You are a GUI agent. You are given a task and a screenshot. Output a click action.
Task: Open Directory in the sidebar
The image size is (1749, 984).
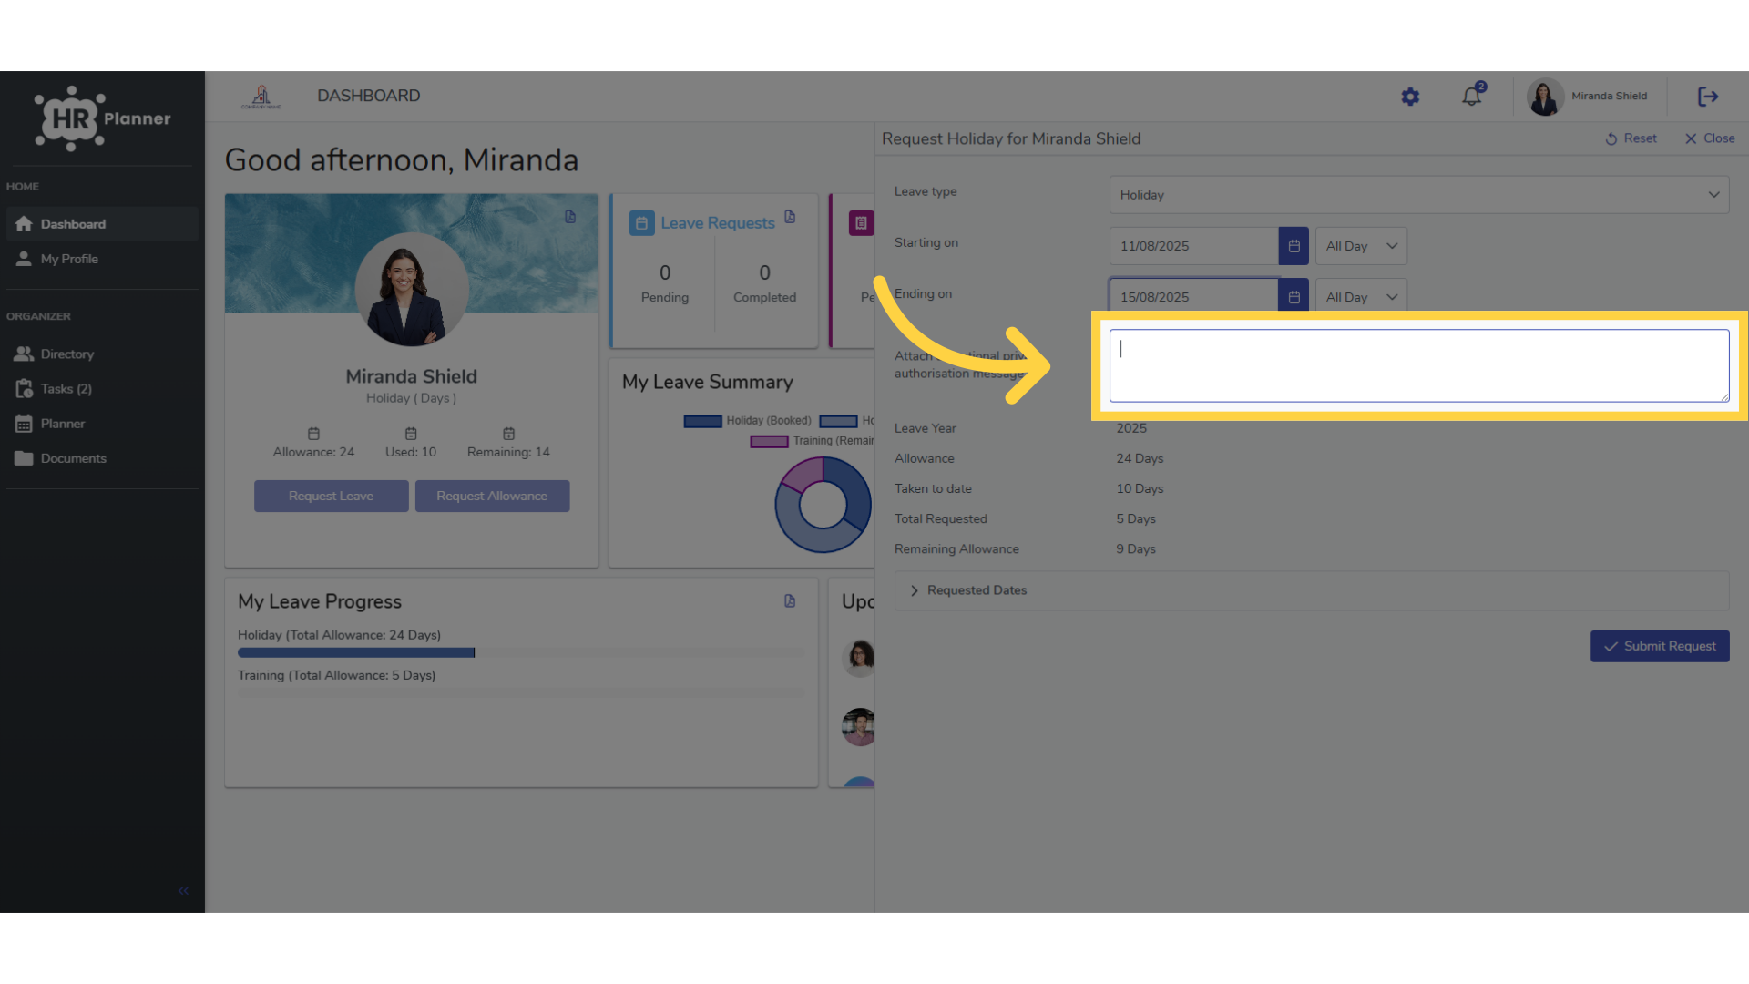(102, 354)
